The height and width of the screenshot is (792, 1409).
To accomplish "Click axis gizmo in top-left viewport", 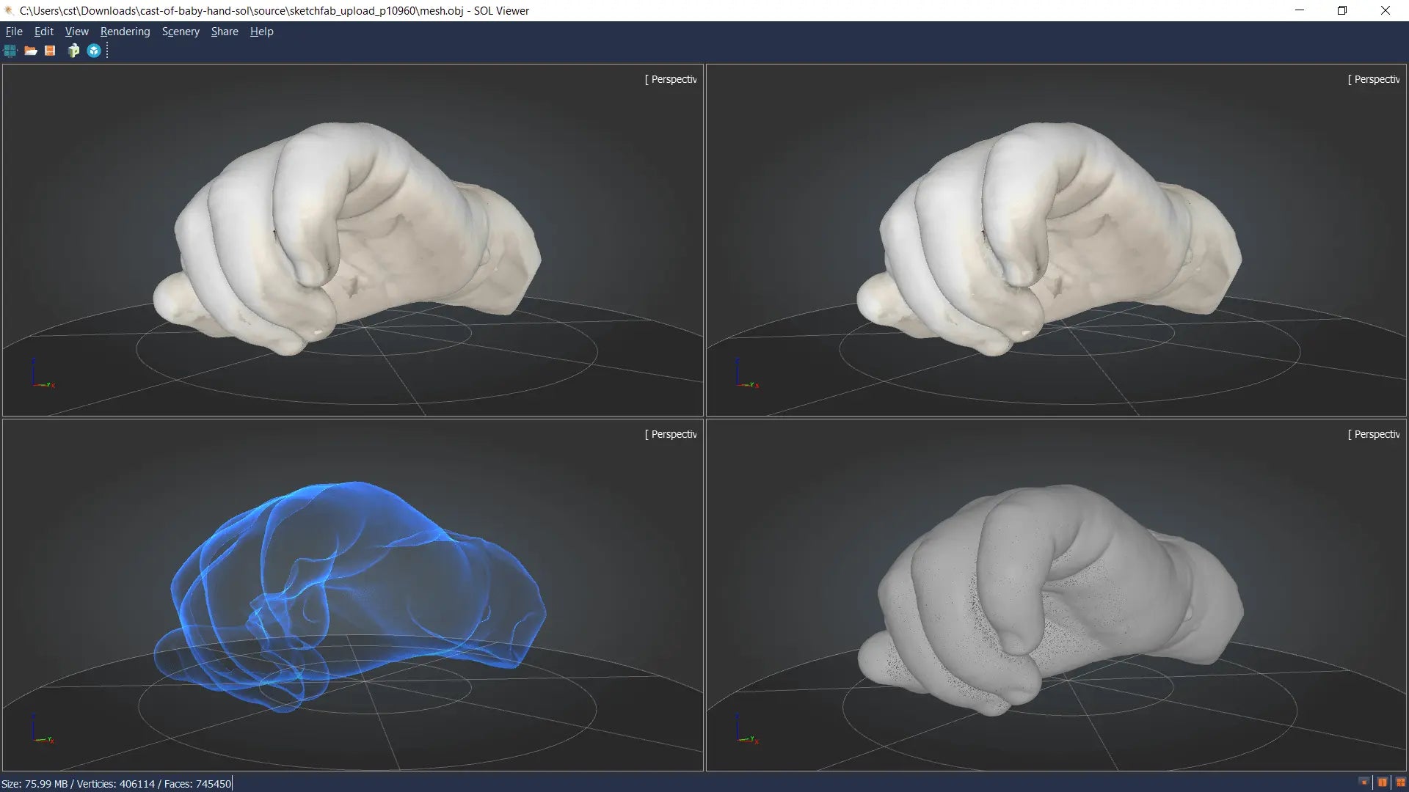I will pyautogui.click(x=43, y=374).
